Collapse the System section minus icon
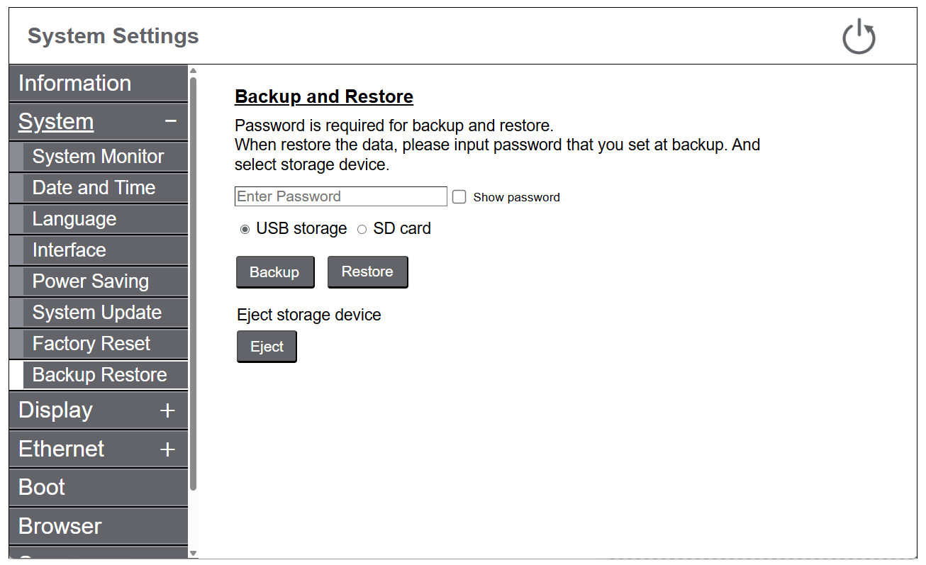The width and height of the screenshot is (926, 565). (x=170, y=122)
